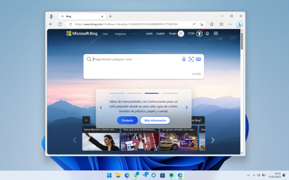Open volume control in system tray

pyautogui.click(x=259, y=175)
